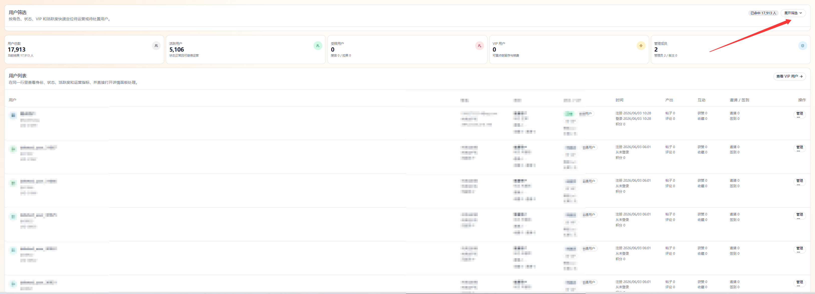Viewport: 815px width, 294px height.
Task: Click the 用户总数 value 17,913
Action: click(17, 49)
